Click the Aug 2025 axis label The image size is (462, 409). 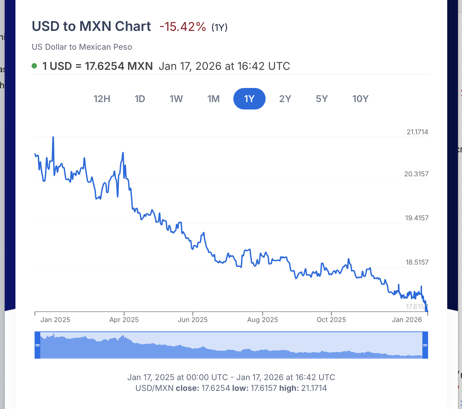(x=263, y=320)
